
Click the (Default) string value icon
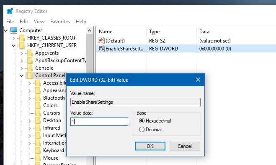coord(101,40)
